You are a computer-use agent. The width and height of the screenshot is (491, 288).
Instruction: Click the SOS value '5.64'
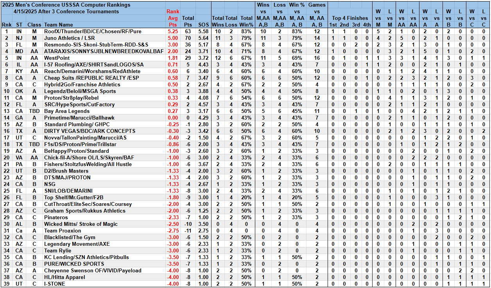(x=203, y=38)
